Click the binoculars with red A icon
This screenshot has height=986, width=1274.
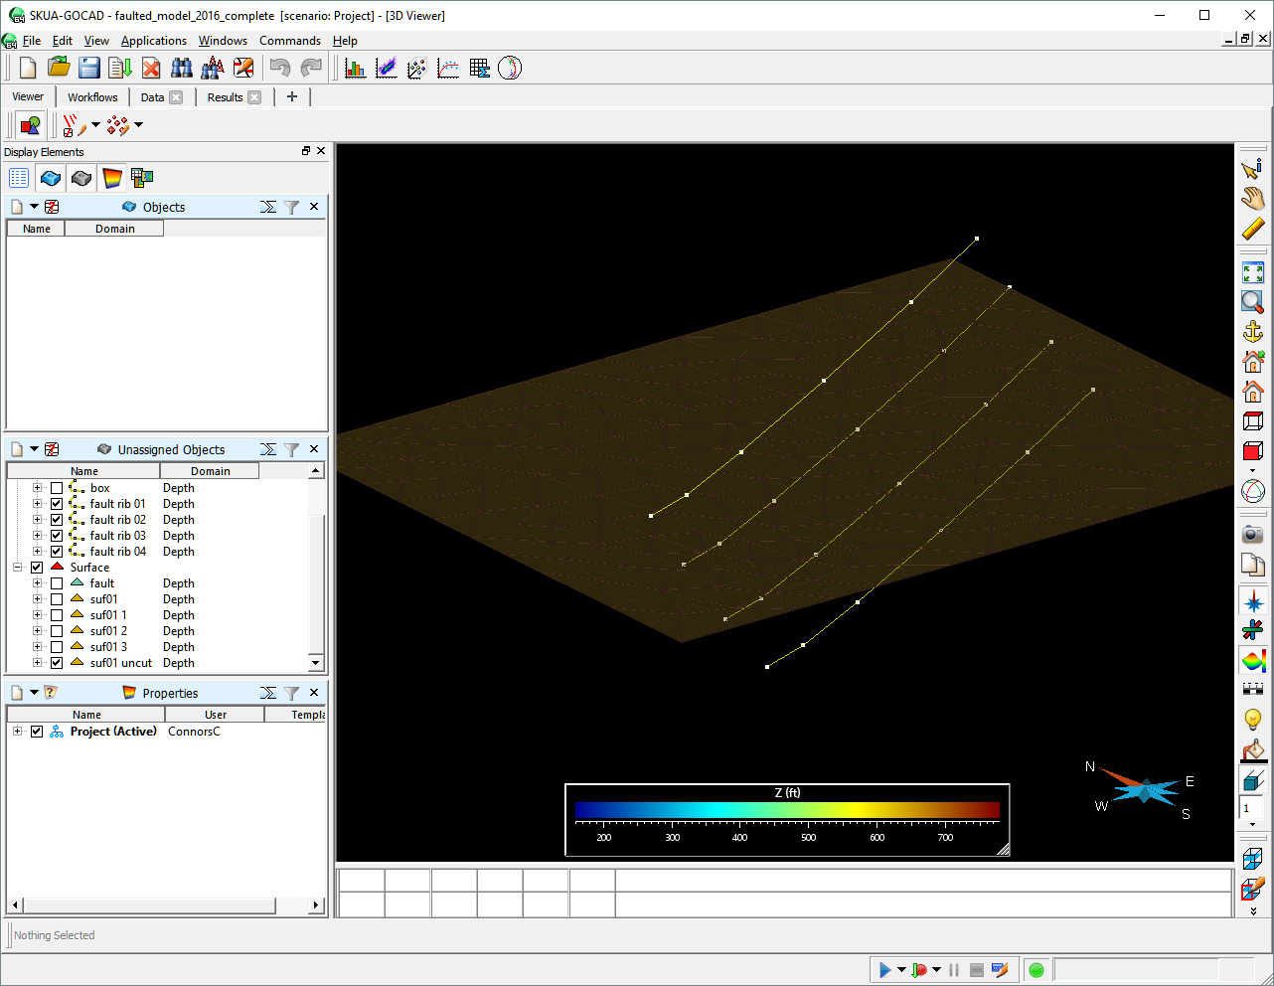click(213, 68)
